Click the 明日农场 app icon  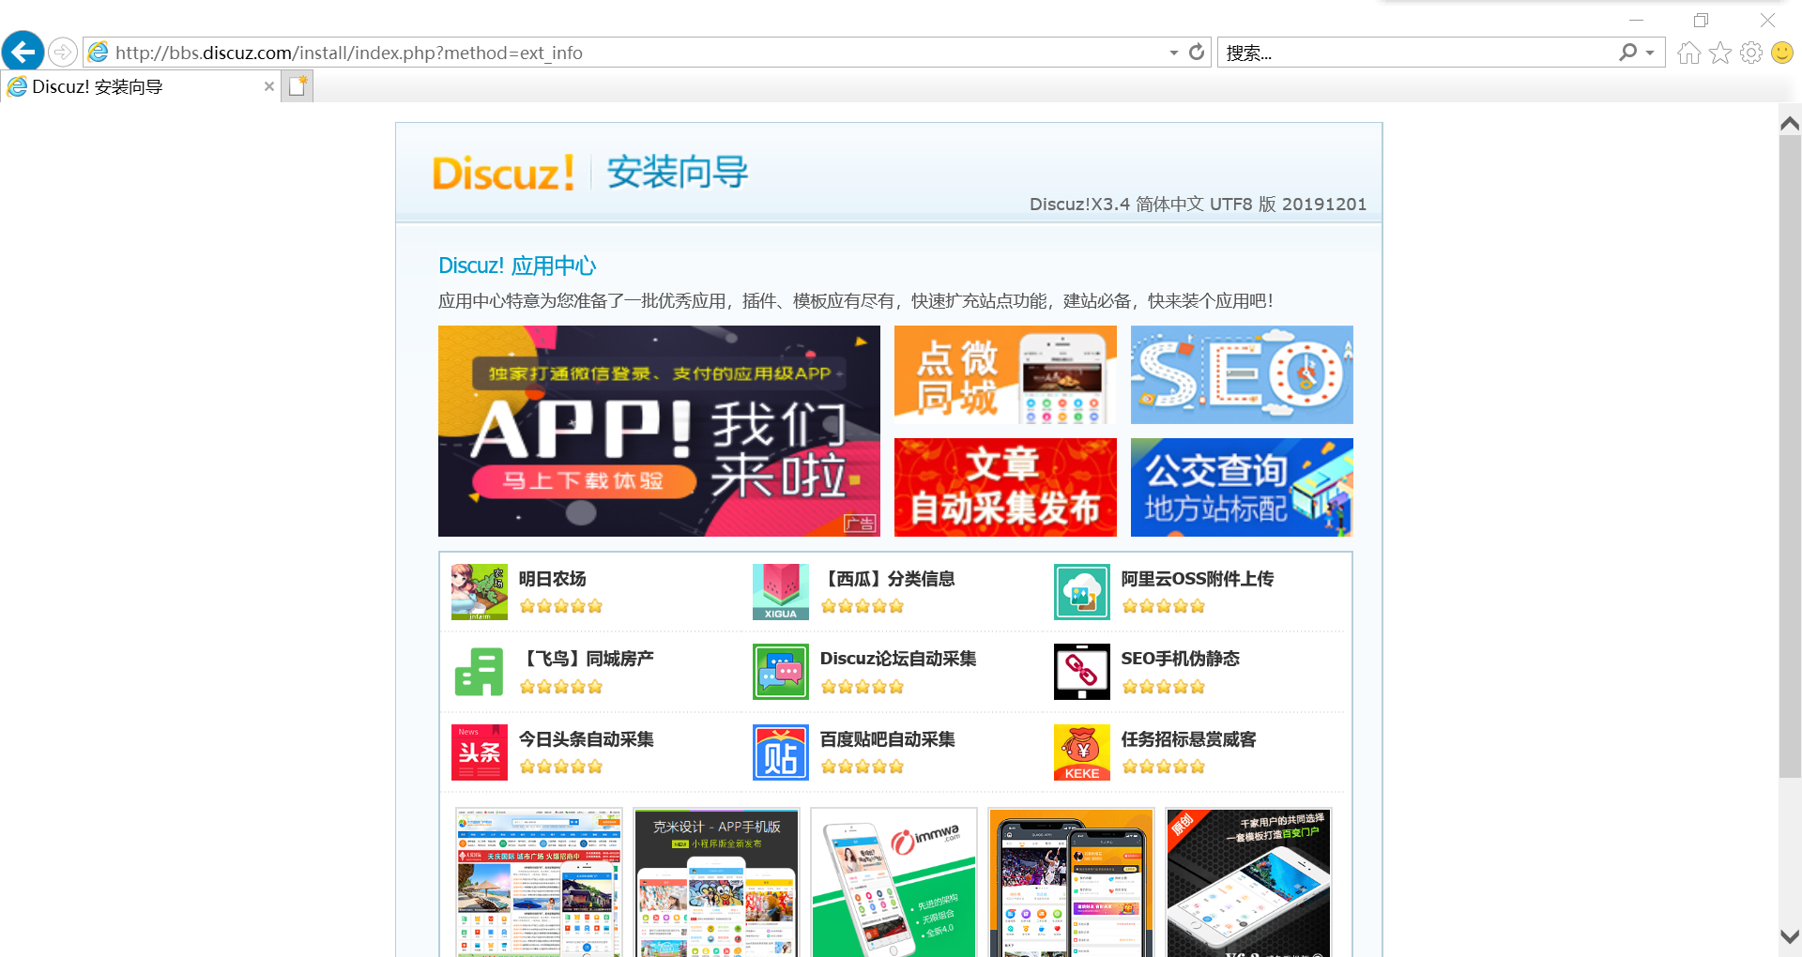[480, 592]
